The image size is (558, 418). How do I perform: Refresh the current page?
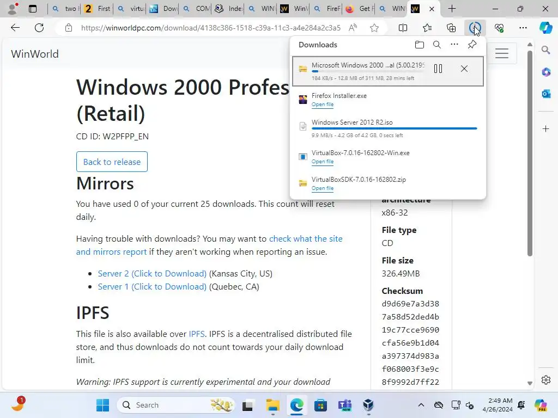[39, 28]
